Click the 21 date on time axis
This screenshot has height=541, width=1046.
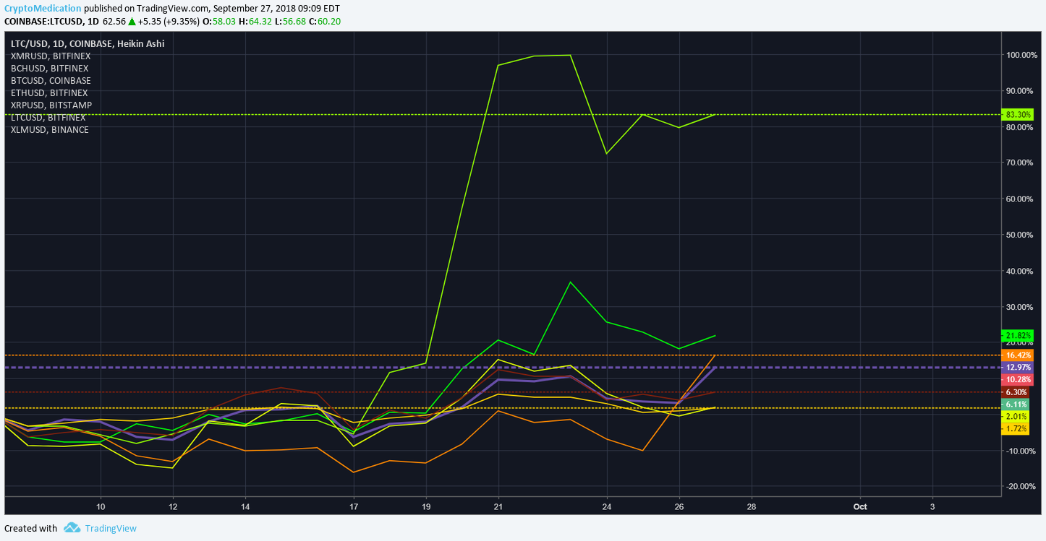498,506
